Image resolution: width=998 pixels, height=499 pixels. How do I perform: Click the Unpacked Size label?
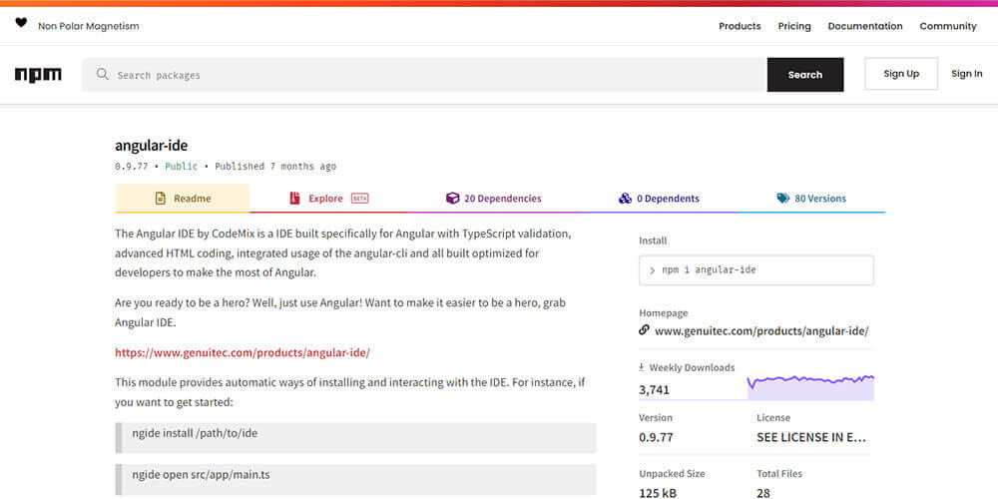(672, 473)
